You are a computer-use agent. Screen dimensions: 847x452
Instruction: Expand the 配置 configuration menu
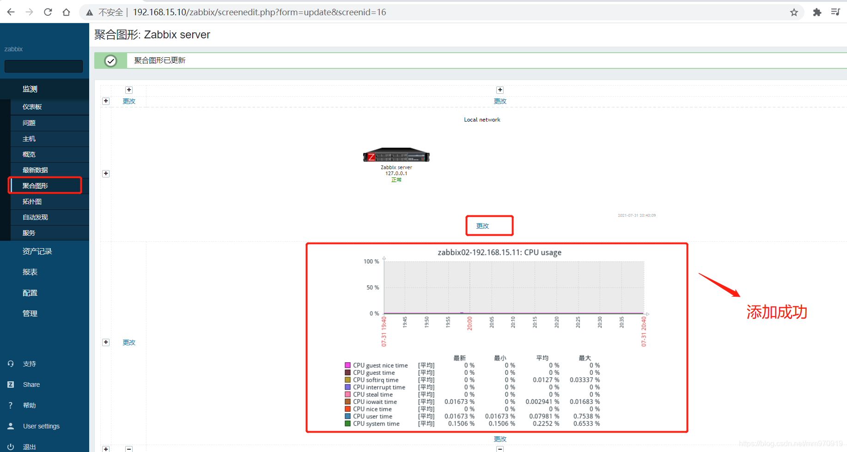(30, 293)
